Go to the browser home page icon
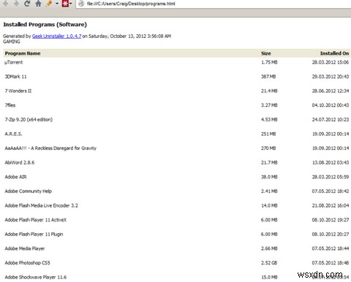 point(38,4)
